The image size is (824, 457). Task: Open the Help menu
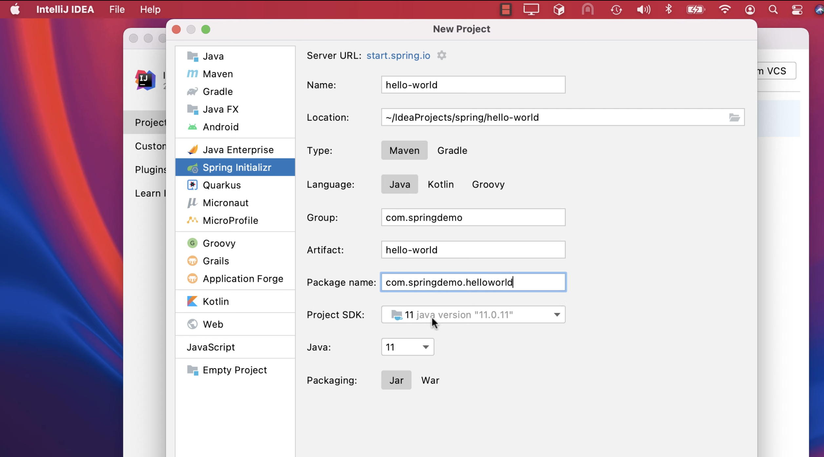(150, 9)
